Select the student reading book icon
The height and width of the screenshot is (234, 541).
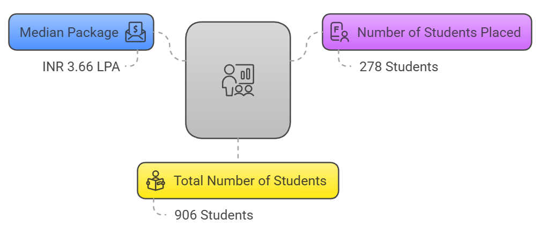point(155,180)
